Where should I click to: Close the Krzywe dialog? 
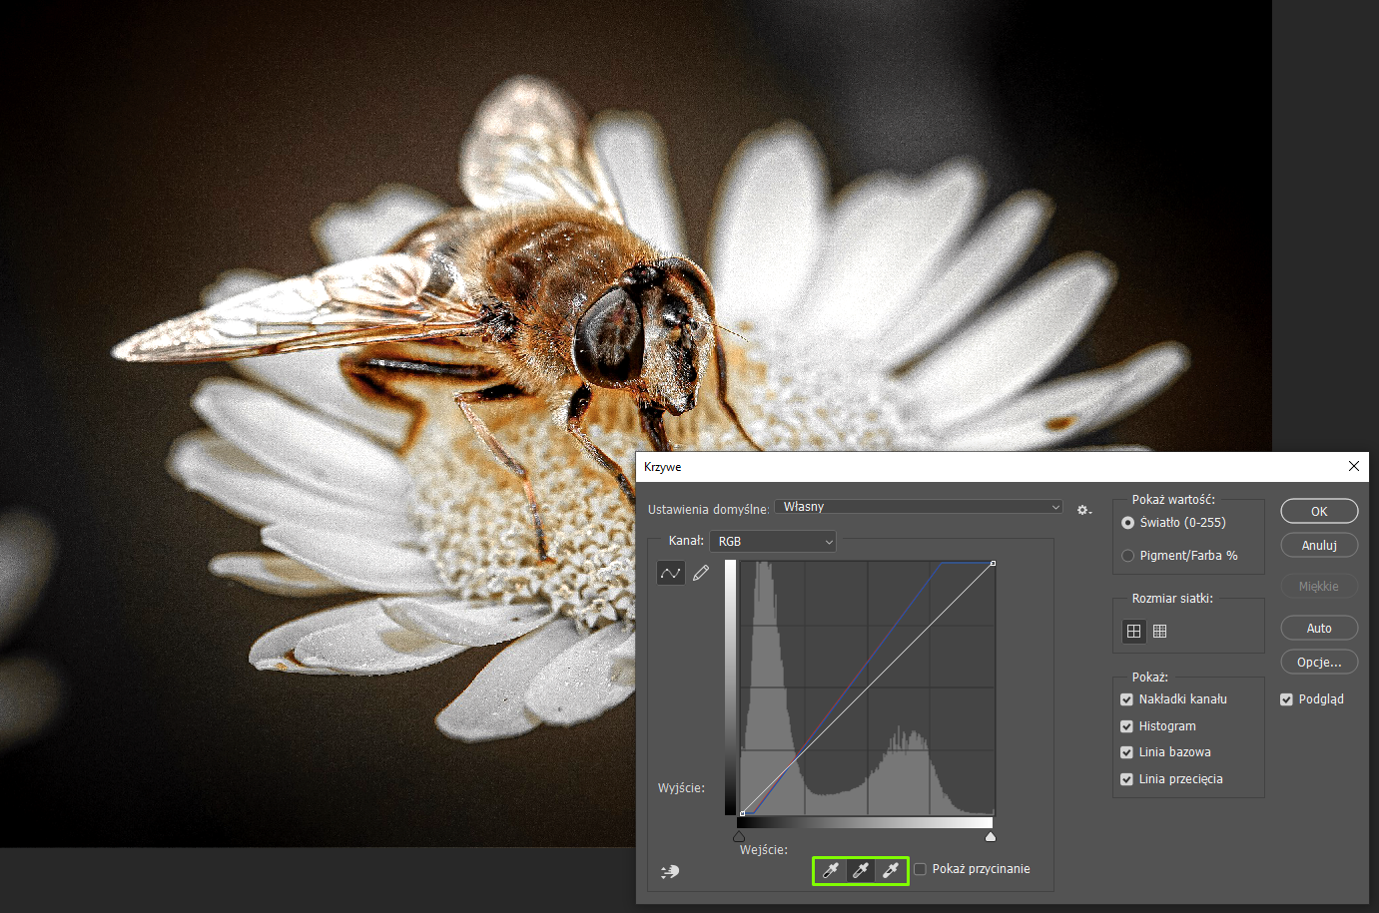click(1354, 466)
